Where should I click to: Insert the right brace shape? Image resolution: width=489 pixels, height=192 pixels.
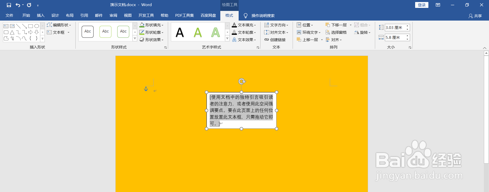pos(37,38)
